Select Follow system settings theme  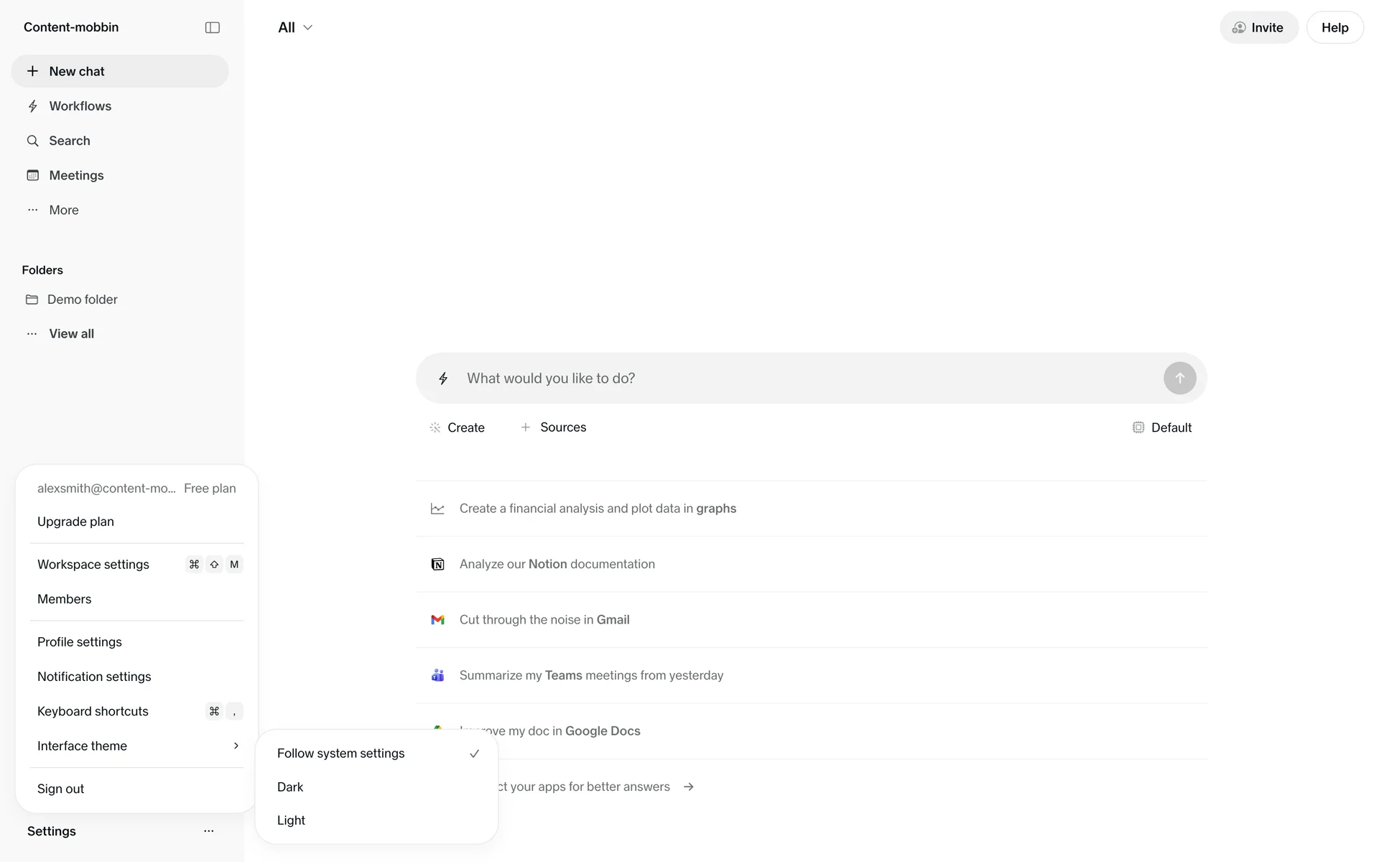[x=341, y=754]
